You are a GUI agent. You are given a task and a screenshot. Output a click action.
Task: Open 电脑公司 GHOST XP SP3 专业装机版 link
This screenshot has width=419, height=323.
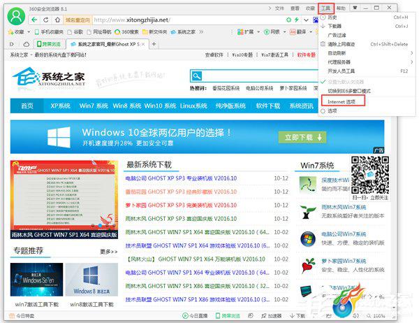181,178
